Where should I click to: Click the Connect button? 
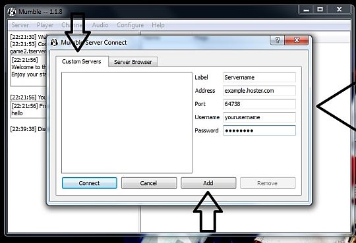[x=90, y=183]
